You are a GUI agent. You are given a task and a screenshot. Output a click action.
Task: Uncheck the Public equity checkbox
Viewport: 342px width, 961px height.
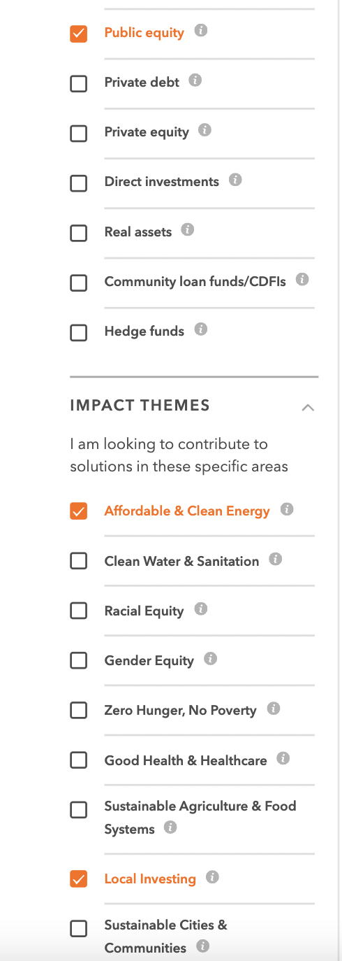click(79, 34)
